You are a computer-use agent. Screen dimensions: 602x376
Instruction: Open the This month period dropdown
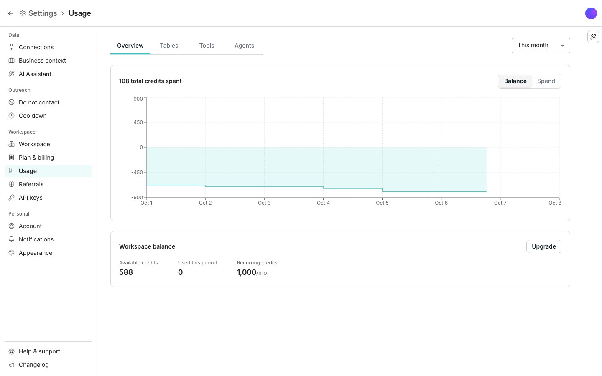pos(541,46)
